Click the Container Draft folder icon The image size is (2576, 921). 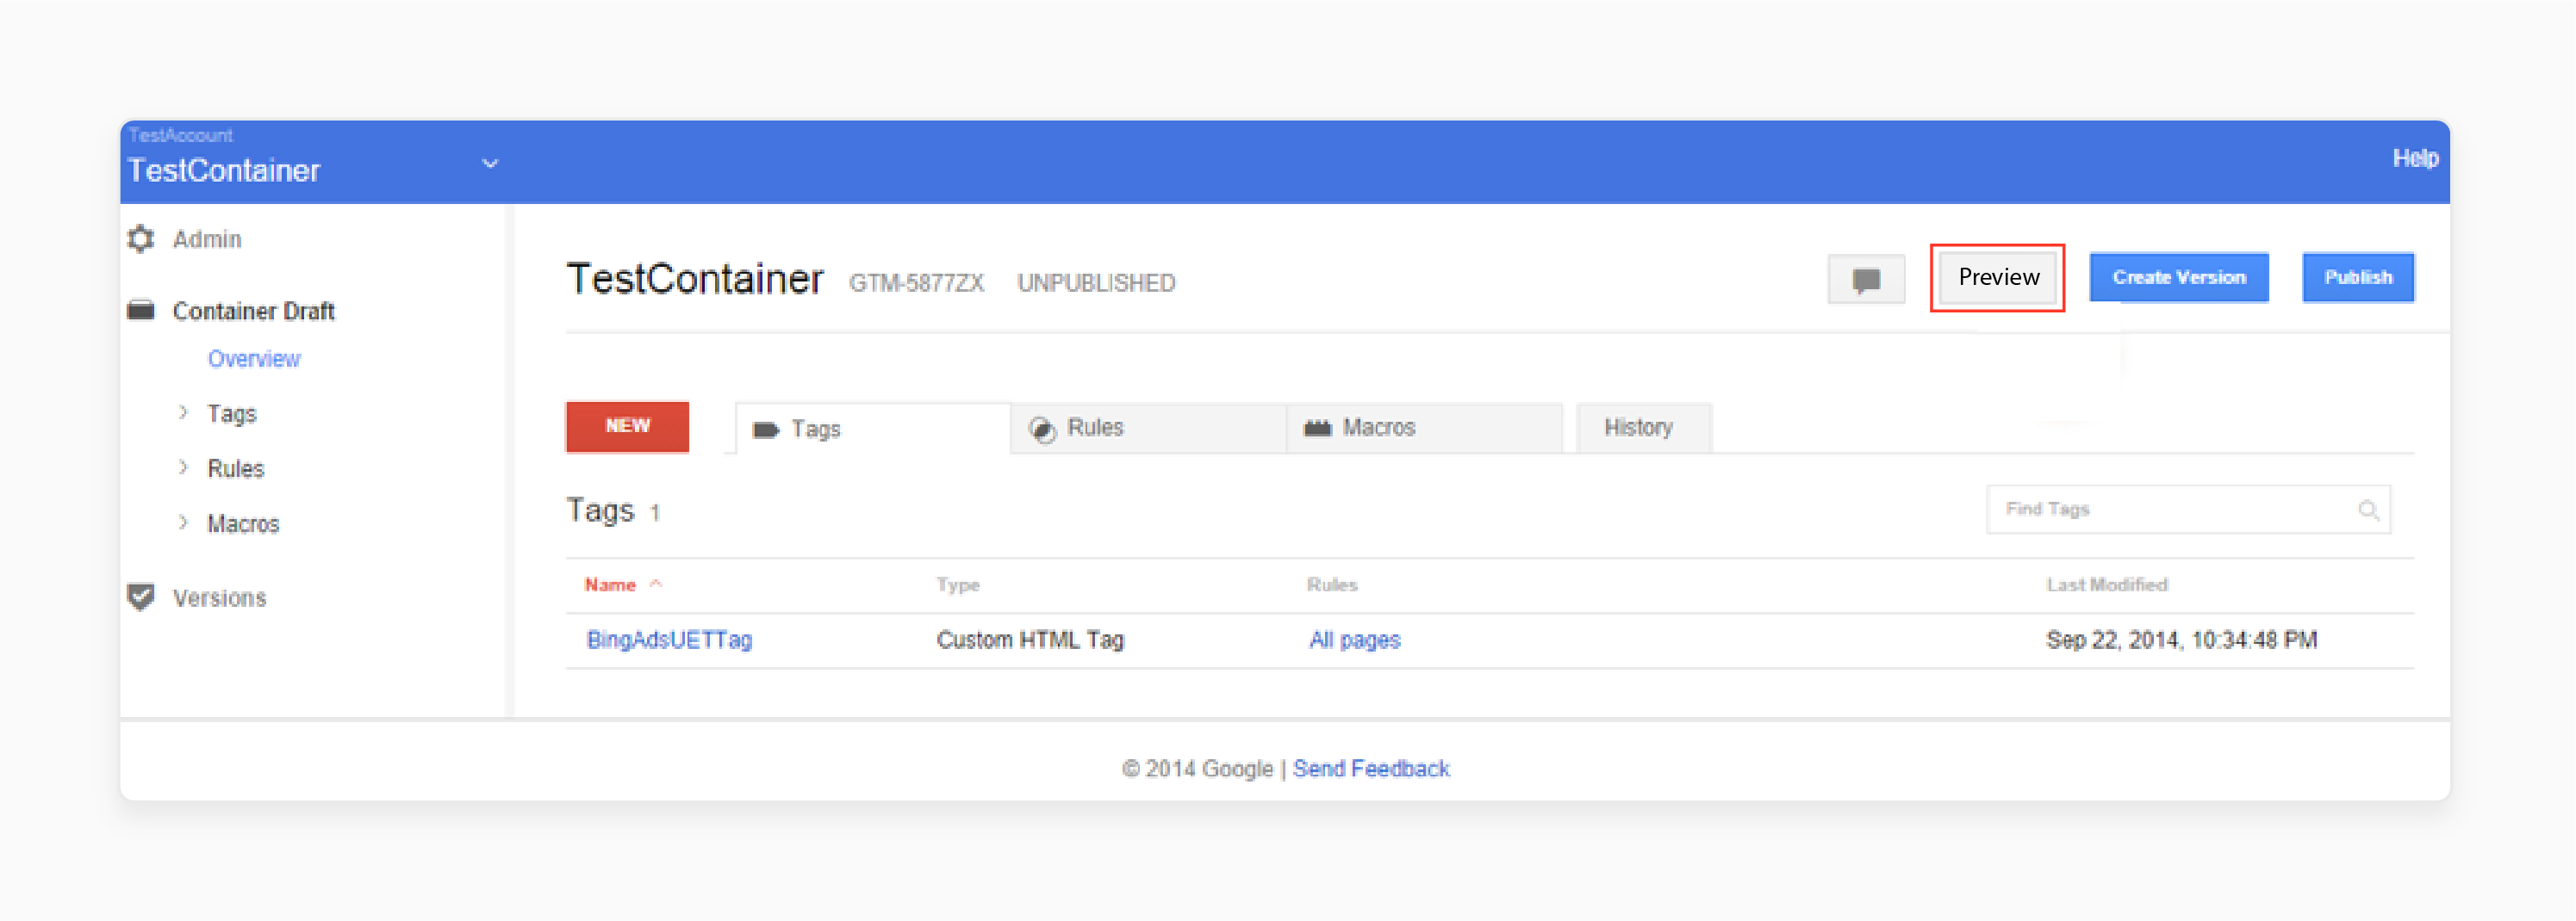pos(141,311)
